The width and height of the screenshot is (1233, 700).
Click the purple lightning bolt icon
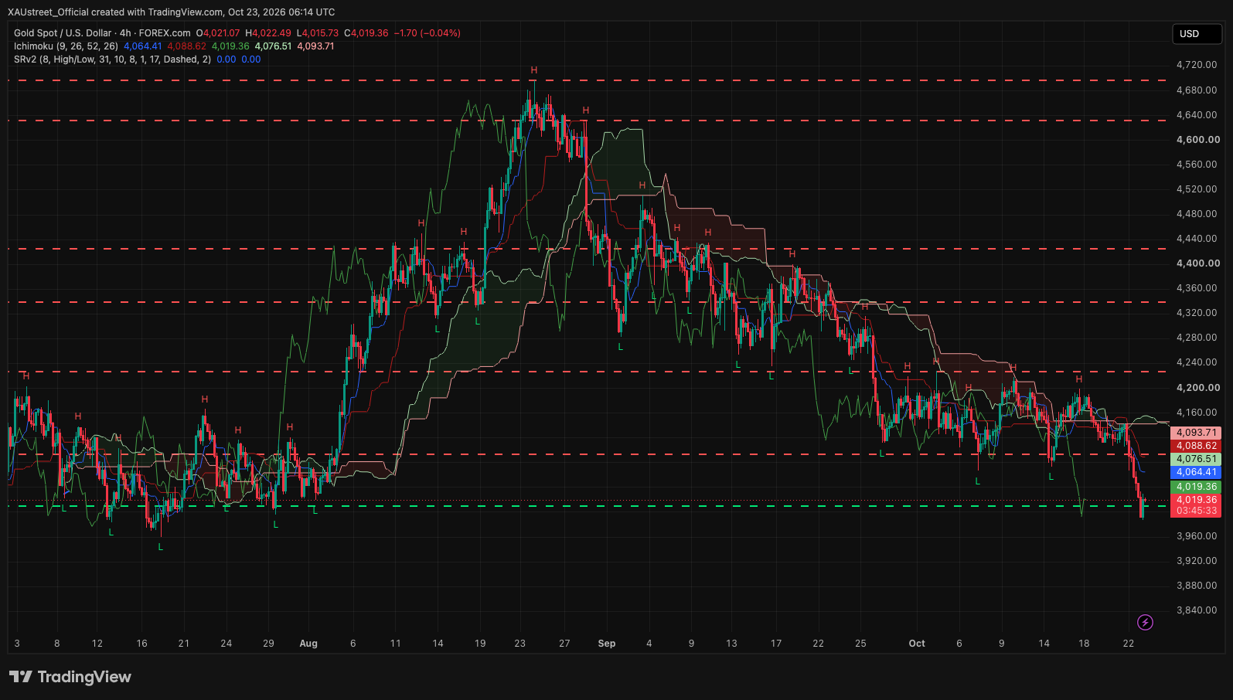click(x=1145, y=622)
